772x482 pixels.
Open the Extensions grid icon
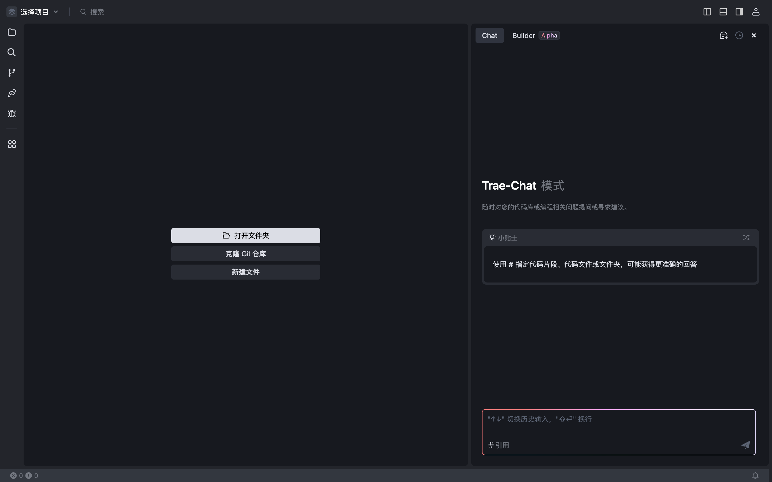[12, 144]
